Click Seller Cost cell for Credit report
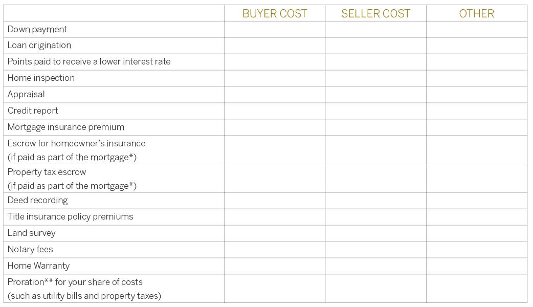Image resolution: width=533 pixels, height=307 pixels. [375, 111]
